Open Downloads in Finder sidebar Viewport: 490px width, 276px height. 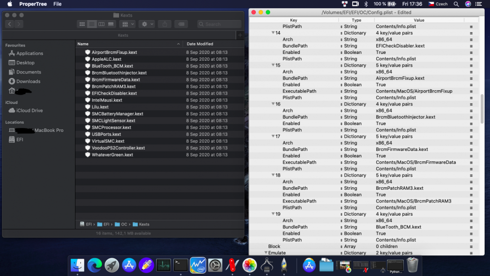28,81
